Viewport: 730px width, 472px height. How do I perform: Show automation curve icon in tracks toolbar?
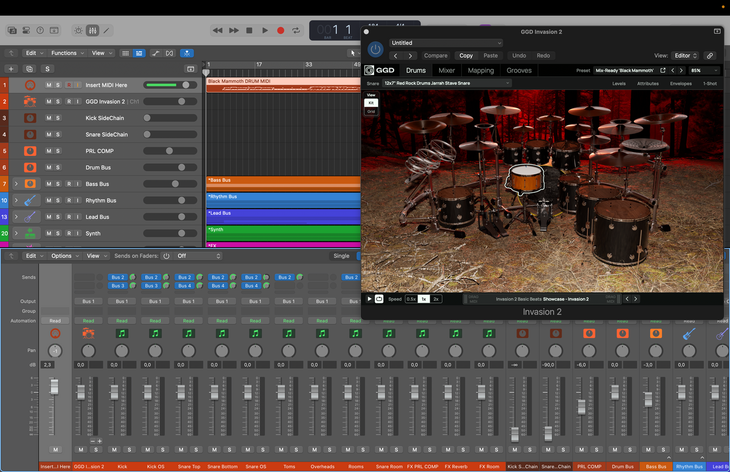[x=156, y=53]
